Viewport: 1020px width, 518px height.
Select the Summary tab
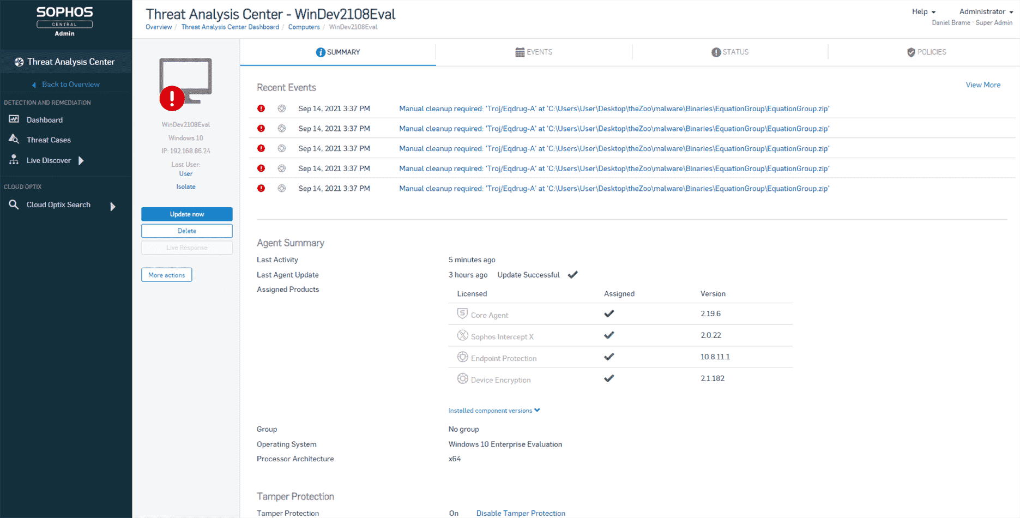point(338,52)
